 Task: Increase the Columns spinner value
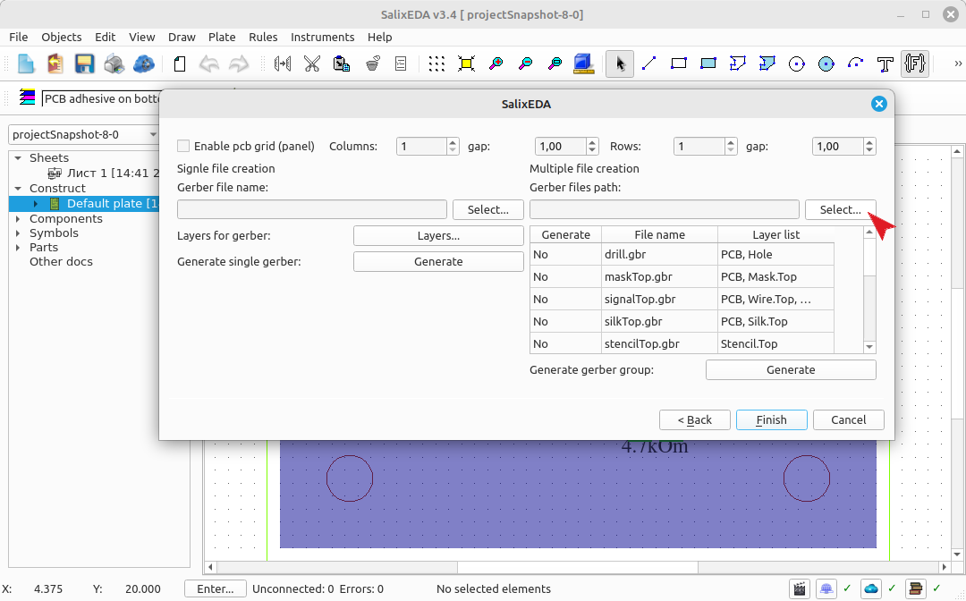[453, 142]
